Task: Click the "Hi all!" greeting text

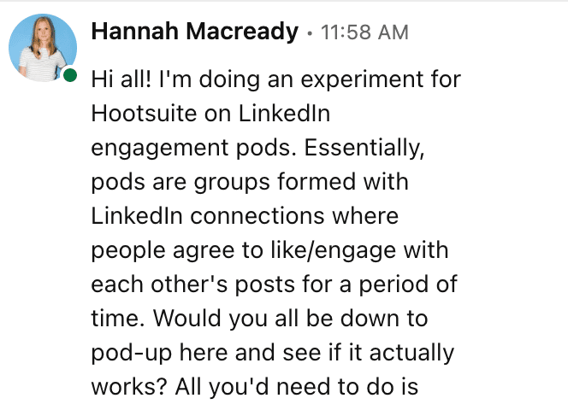Action: [x=122, y=79]
